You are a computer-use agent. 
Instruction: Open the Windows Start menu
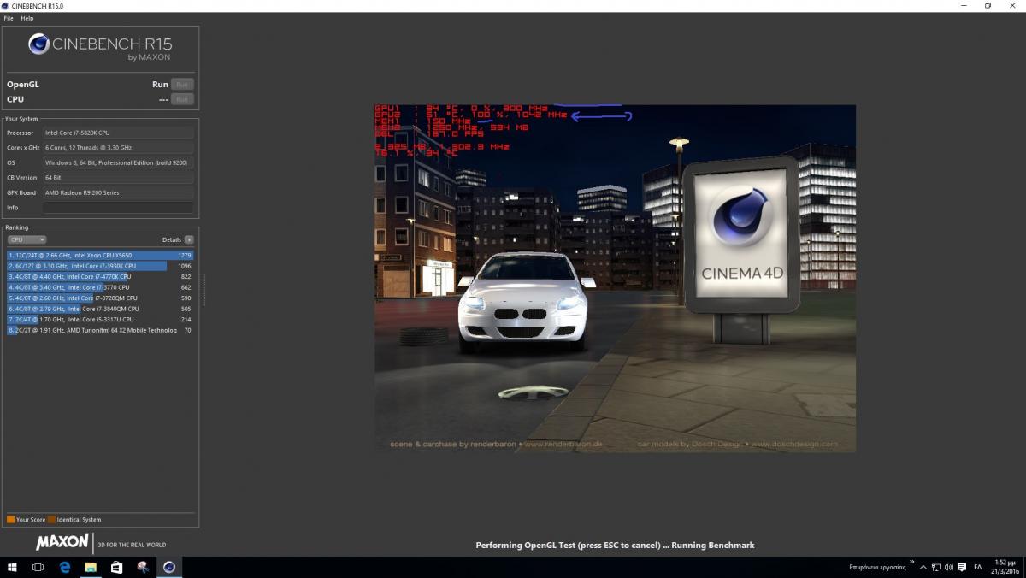(x=13, y=567)
